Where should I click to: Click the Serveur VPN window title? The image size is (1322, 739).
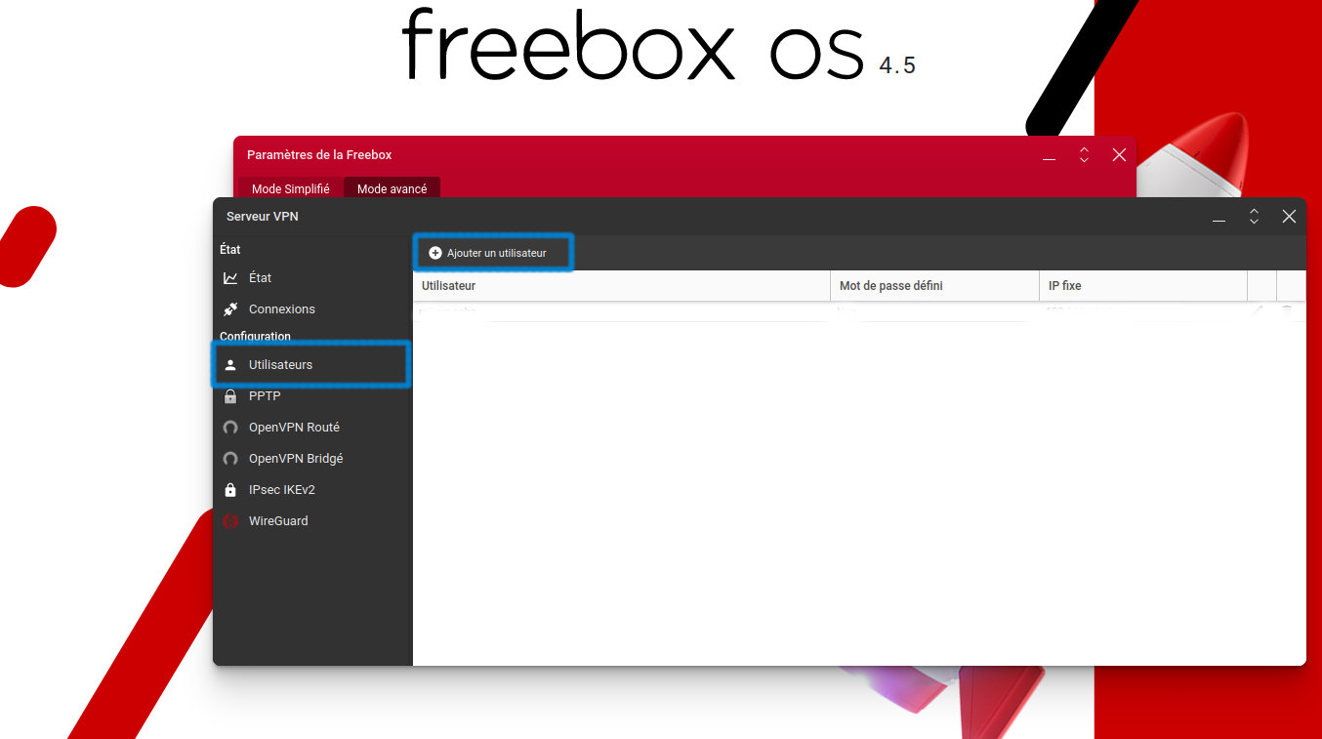[263, 217]
